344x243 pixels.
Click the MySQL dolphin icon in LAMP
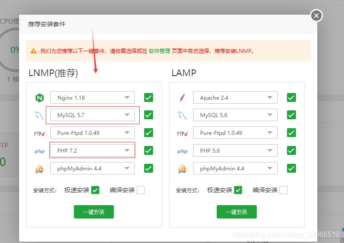pos(182,115)
